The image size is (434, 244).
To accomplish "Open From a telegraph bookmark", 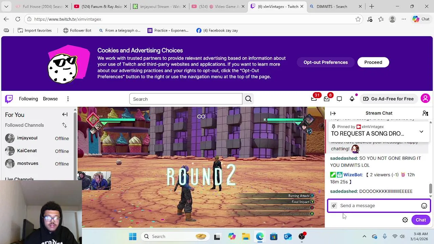I will tap(119, 30).
